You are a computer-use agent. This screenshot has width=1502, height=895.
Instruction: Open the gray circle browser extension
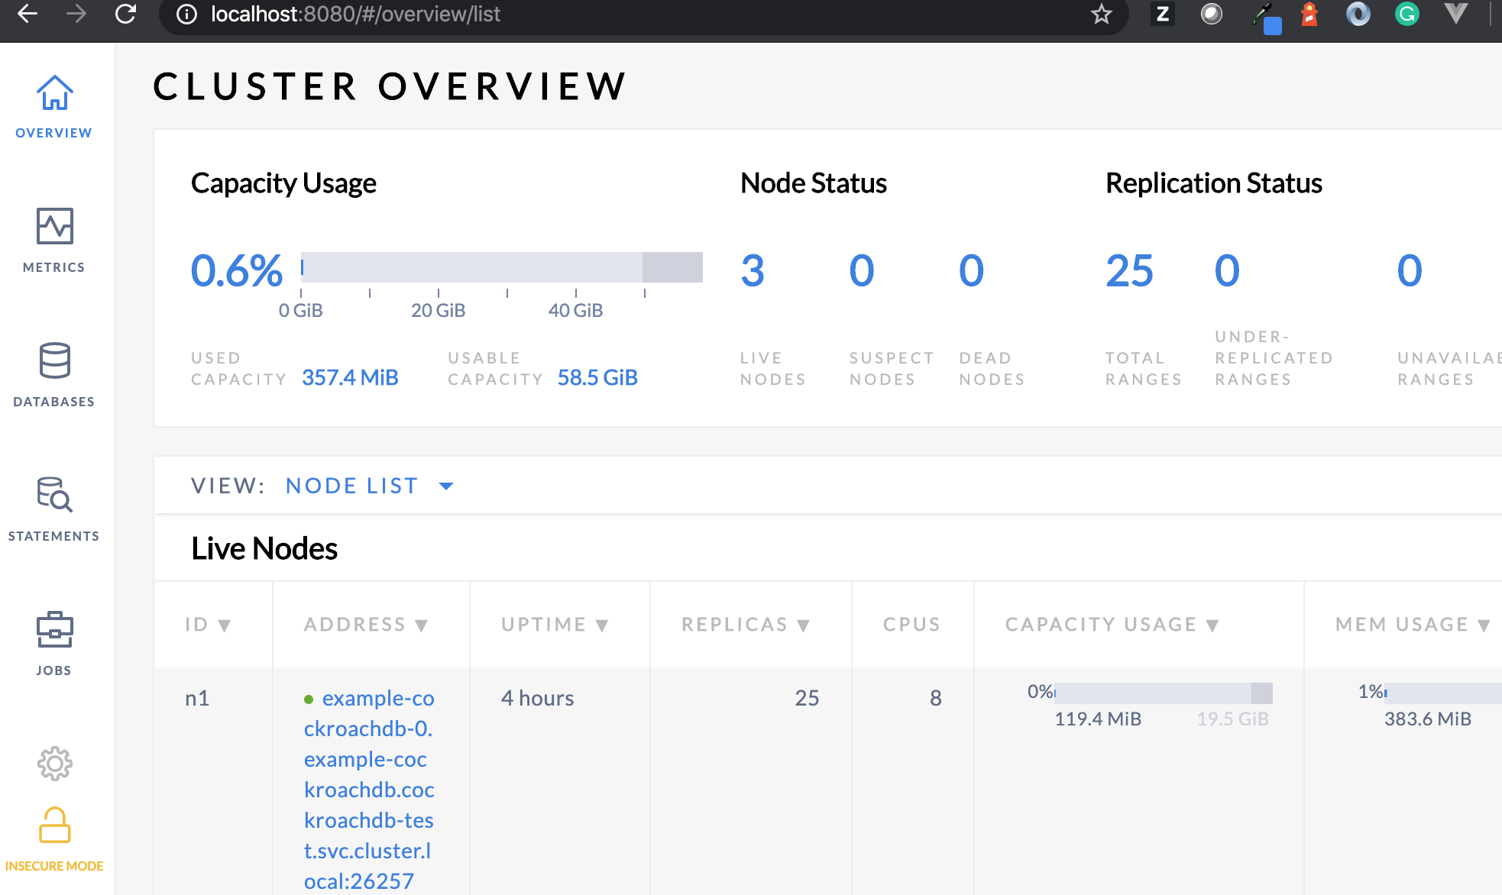(1212, 14)
